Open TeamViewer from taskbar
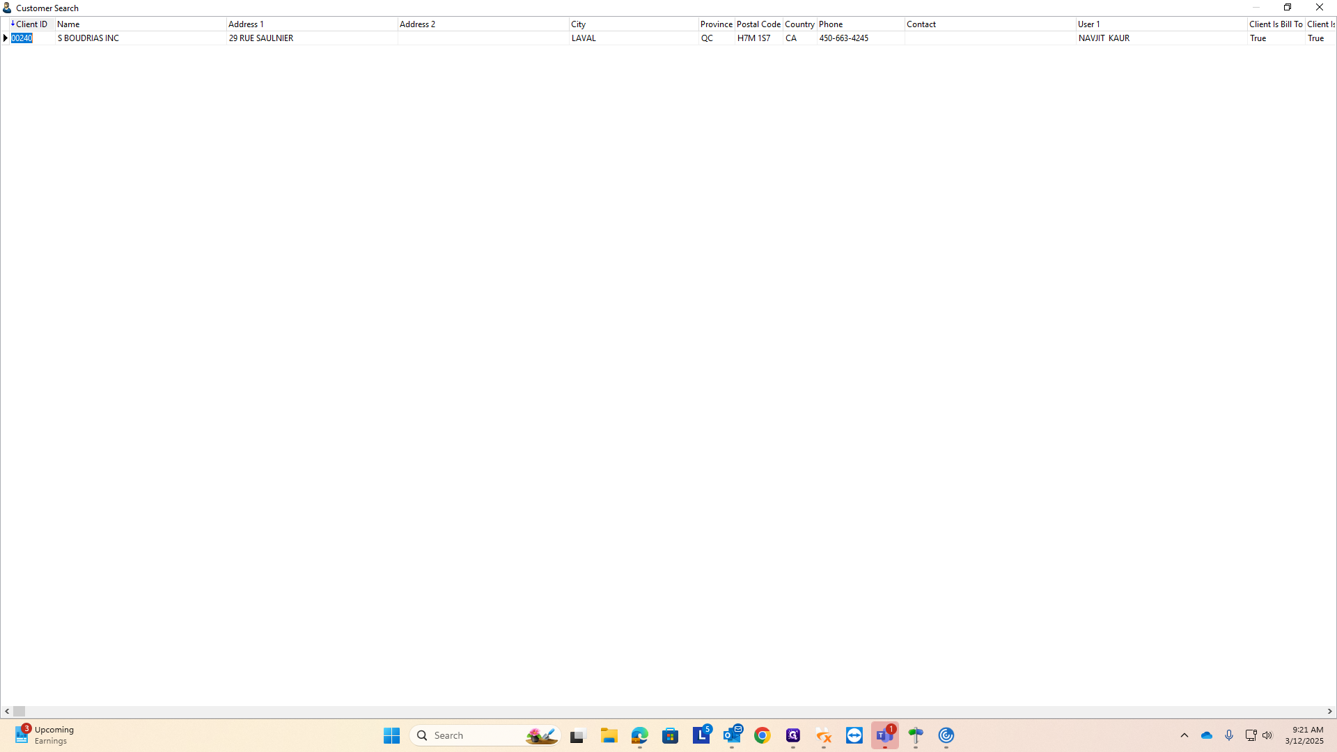1337x752 pixels. [854, 735]
